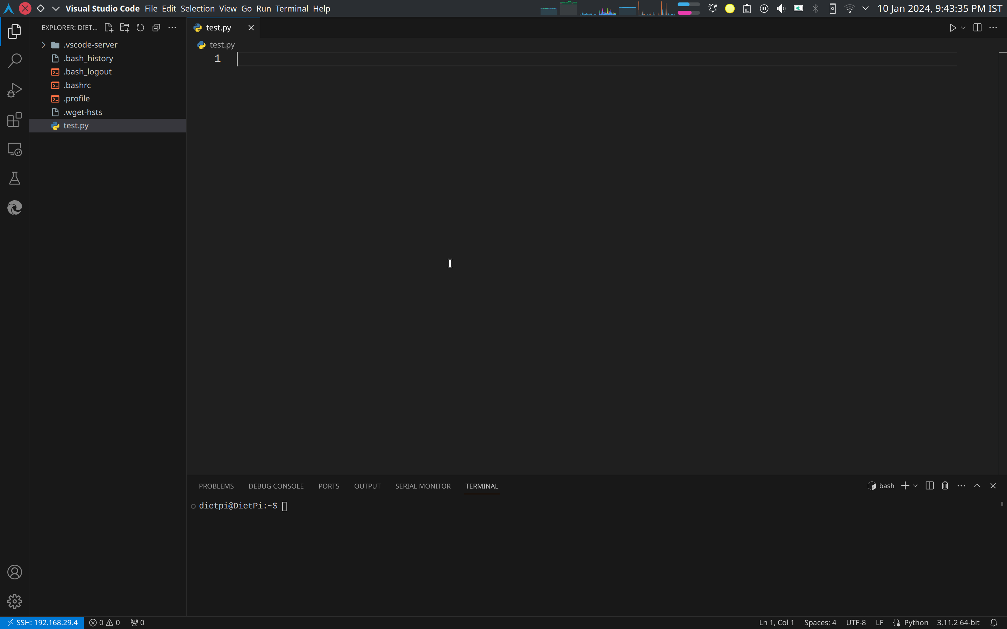Select .bashrc file in Explorer

click(77, 85)
